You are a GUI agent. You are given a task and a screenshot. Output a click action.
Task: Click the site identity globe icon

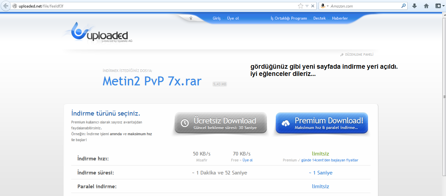14,6
